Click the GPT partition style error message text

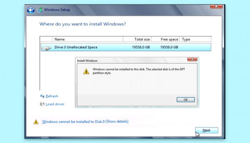[x=139, y=71]
